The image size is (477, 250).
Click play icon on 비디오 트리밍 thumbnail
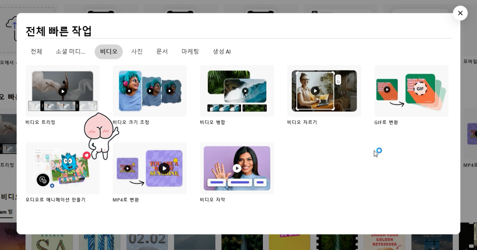[62, 91]
